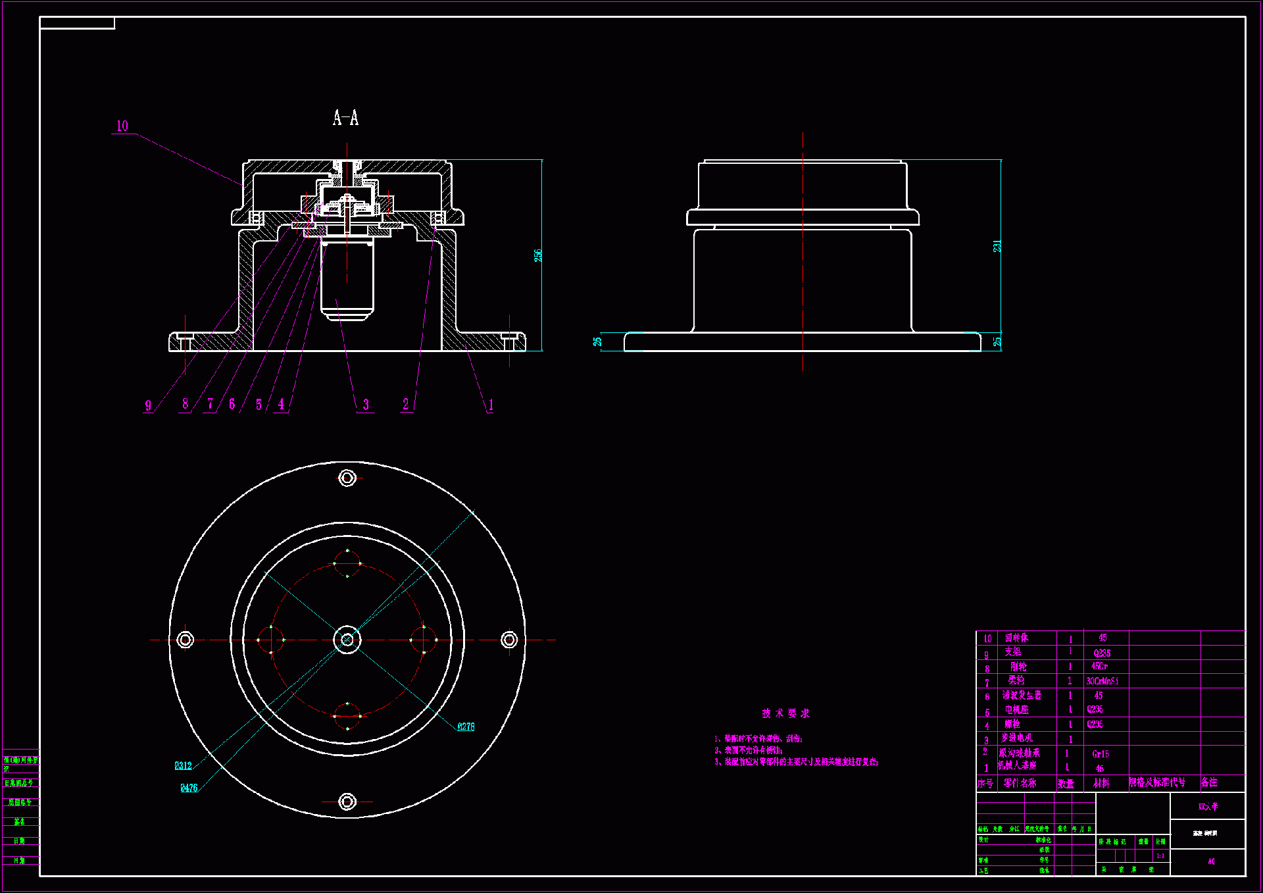
Task: Click the center hole in plan view
Action: pyautogui.click(x=347, y=640)
